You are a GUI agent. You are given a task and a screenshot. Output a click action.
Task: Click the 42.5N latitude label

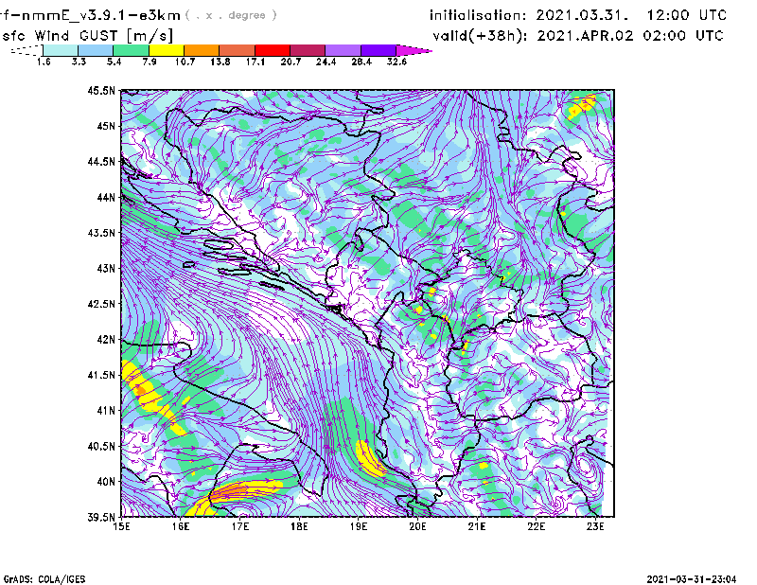tap(101, 304)
